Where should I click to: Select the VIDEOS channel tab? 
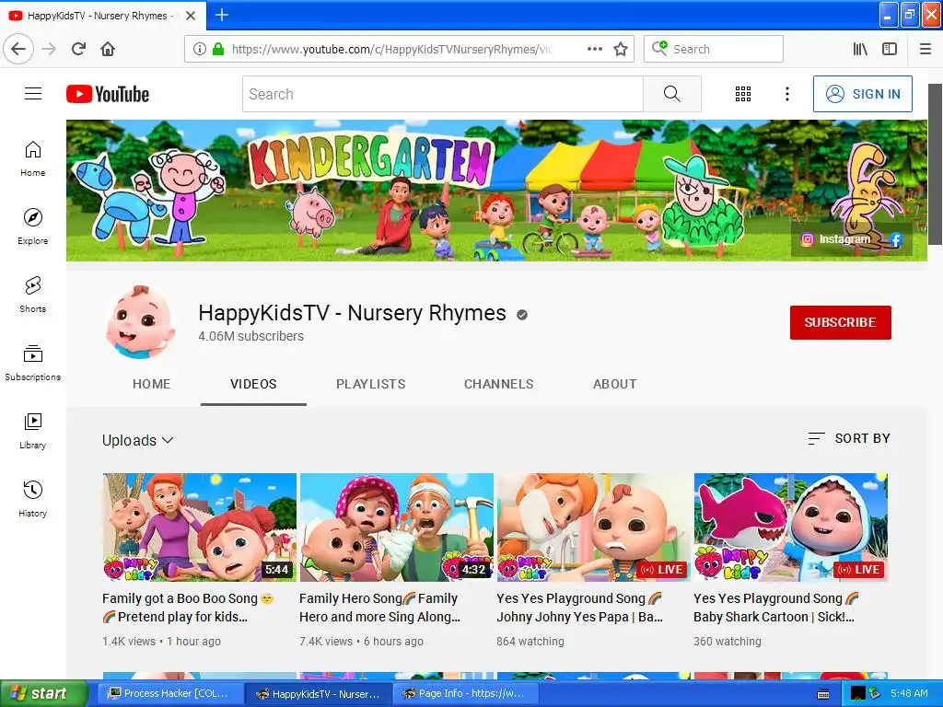pos(253,384)
